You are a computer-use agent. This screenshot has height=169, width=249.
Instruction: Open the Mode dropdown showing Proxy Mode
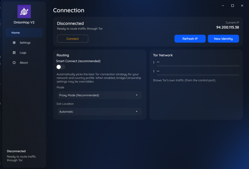click(100, 95)
